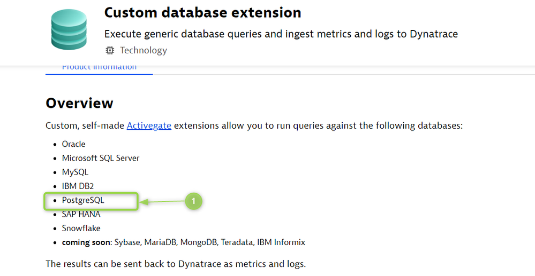Click Microsoft SQL Server in the list
Screen dimensions: 535x276
point(101,158)
